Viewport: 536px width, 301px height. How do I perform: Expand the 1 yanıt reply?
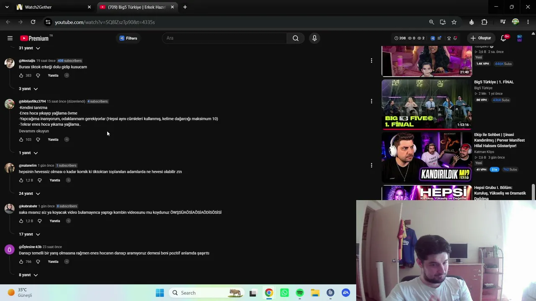(28, 153)
